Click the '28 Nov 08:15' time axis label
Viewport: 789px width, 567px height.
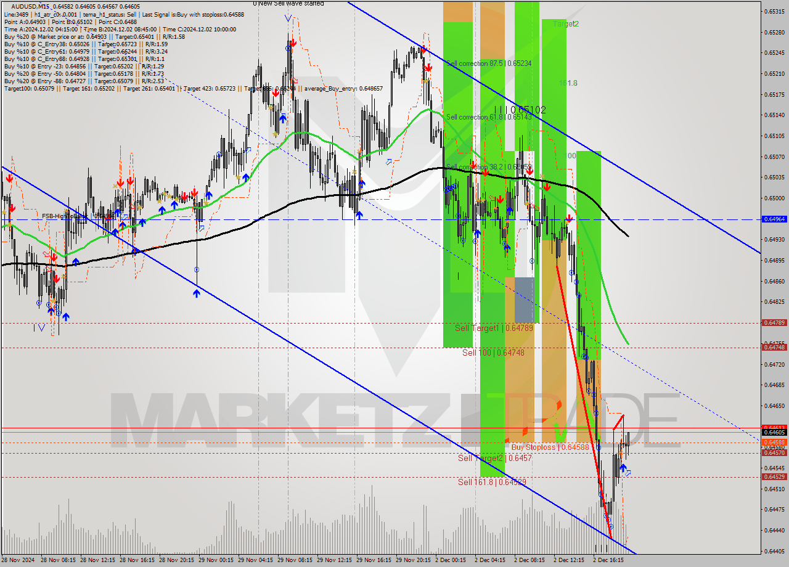pyautogui.click(x=57, y=560)
